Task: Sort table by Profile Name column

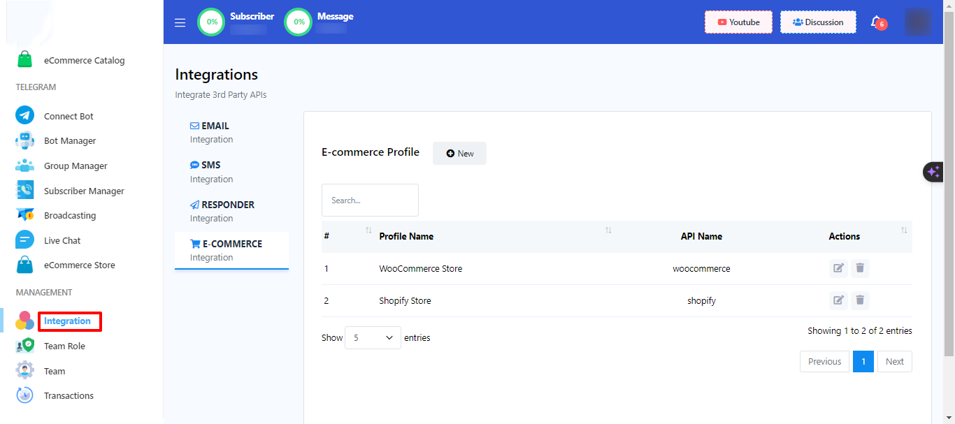Action: [x=608, y=231]
